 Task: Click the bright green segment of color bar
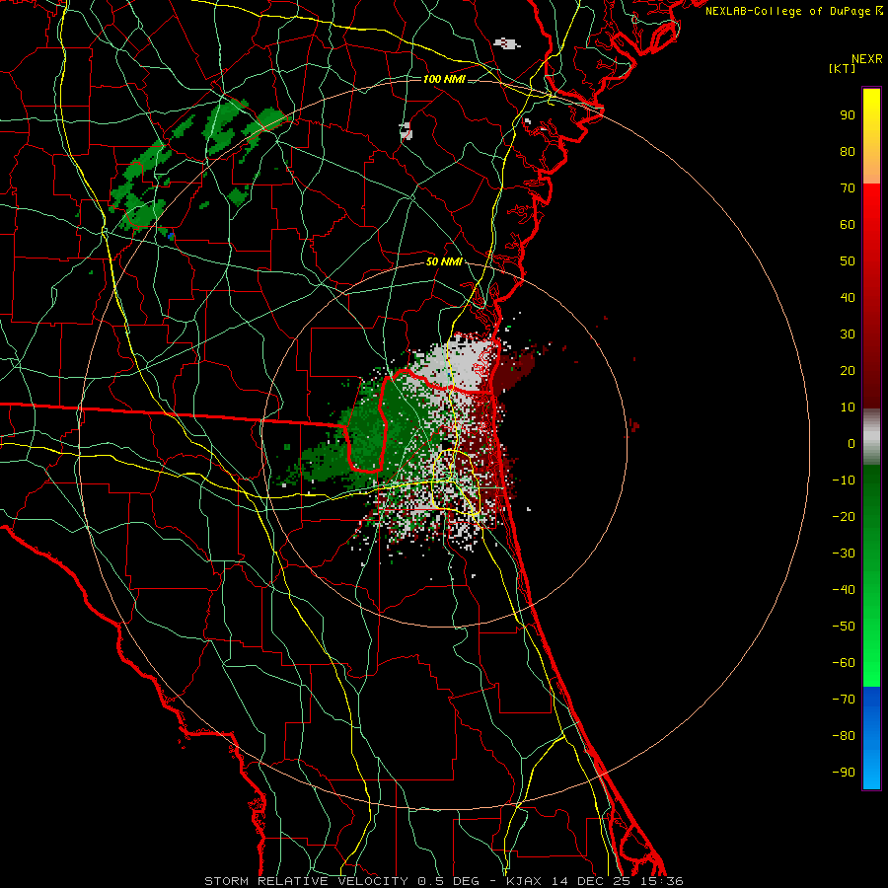tap(871, 575)
